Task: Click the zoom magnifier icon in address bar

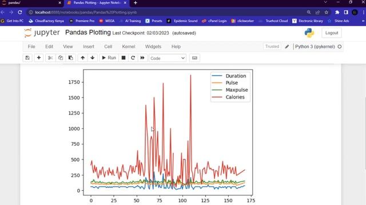Action: pyautogui.click(x=309, y=13)
